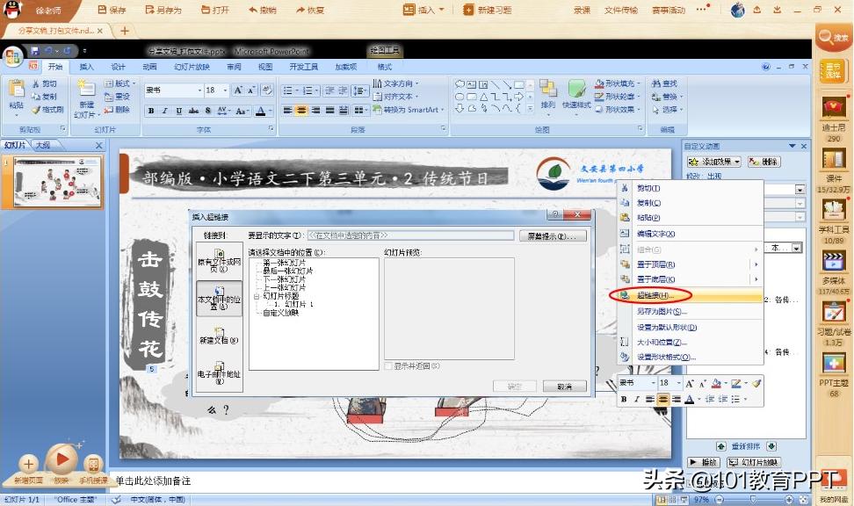854x506 pixels.
Task: Click the Office button orb
Action: [13, 56]
